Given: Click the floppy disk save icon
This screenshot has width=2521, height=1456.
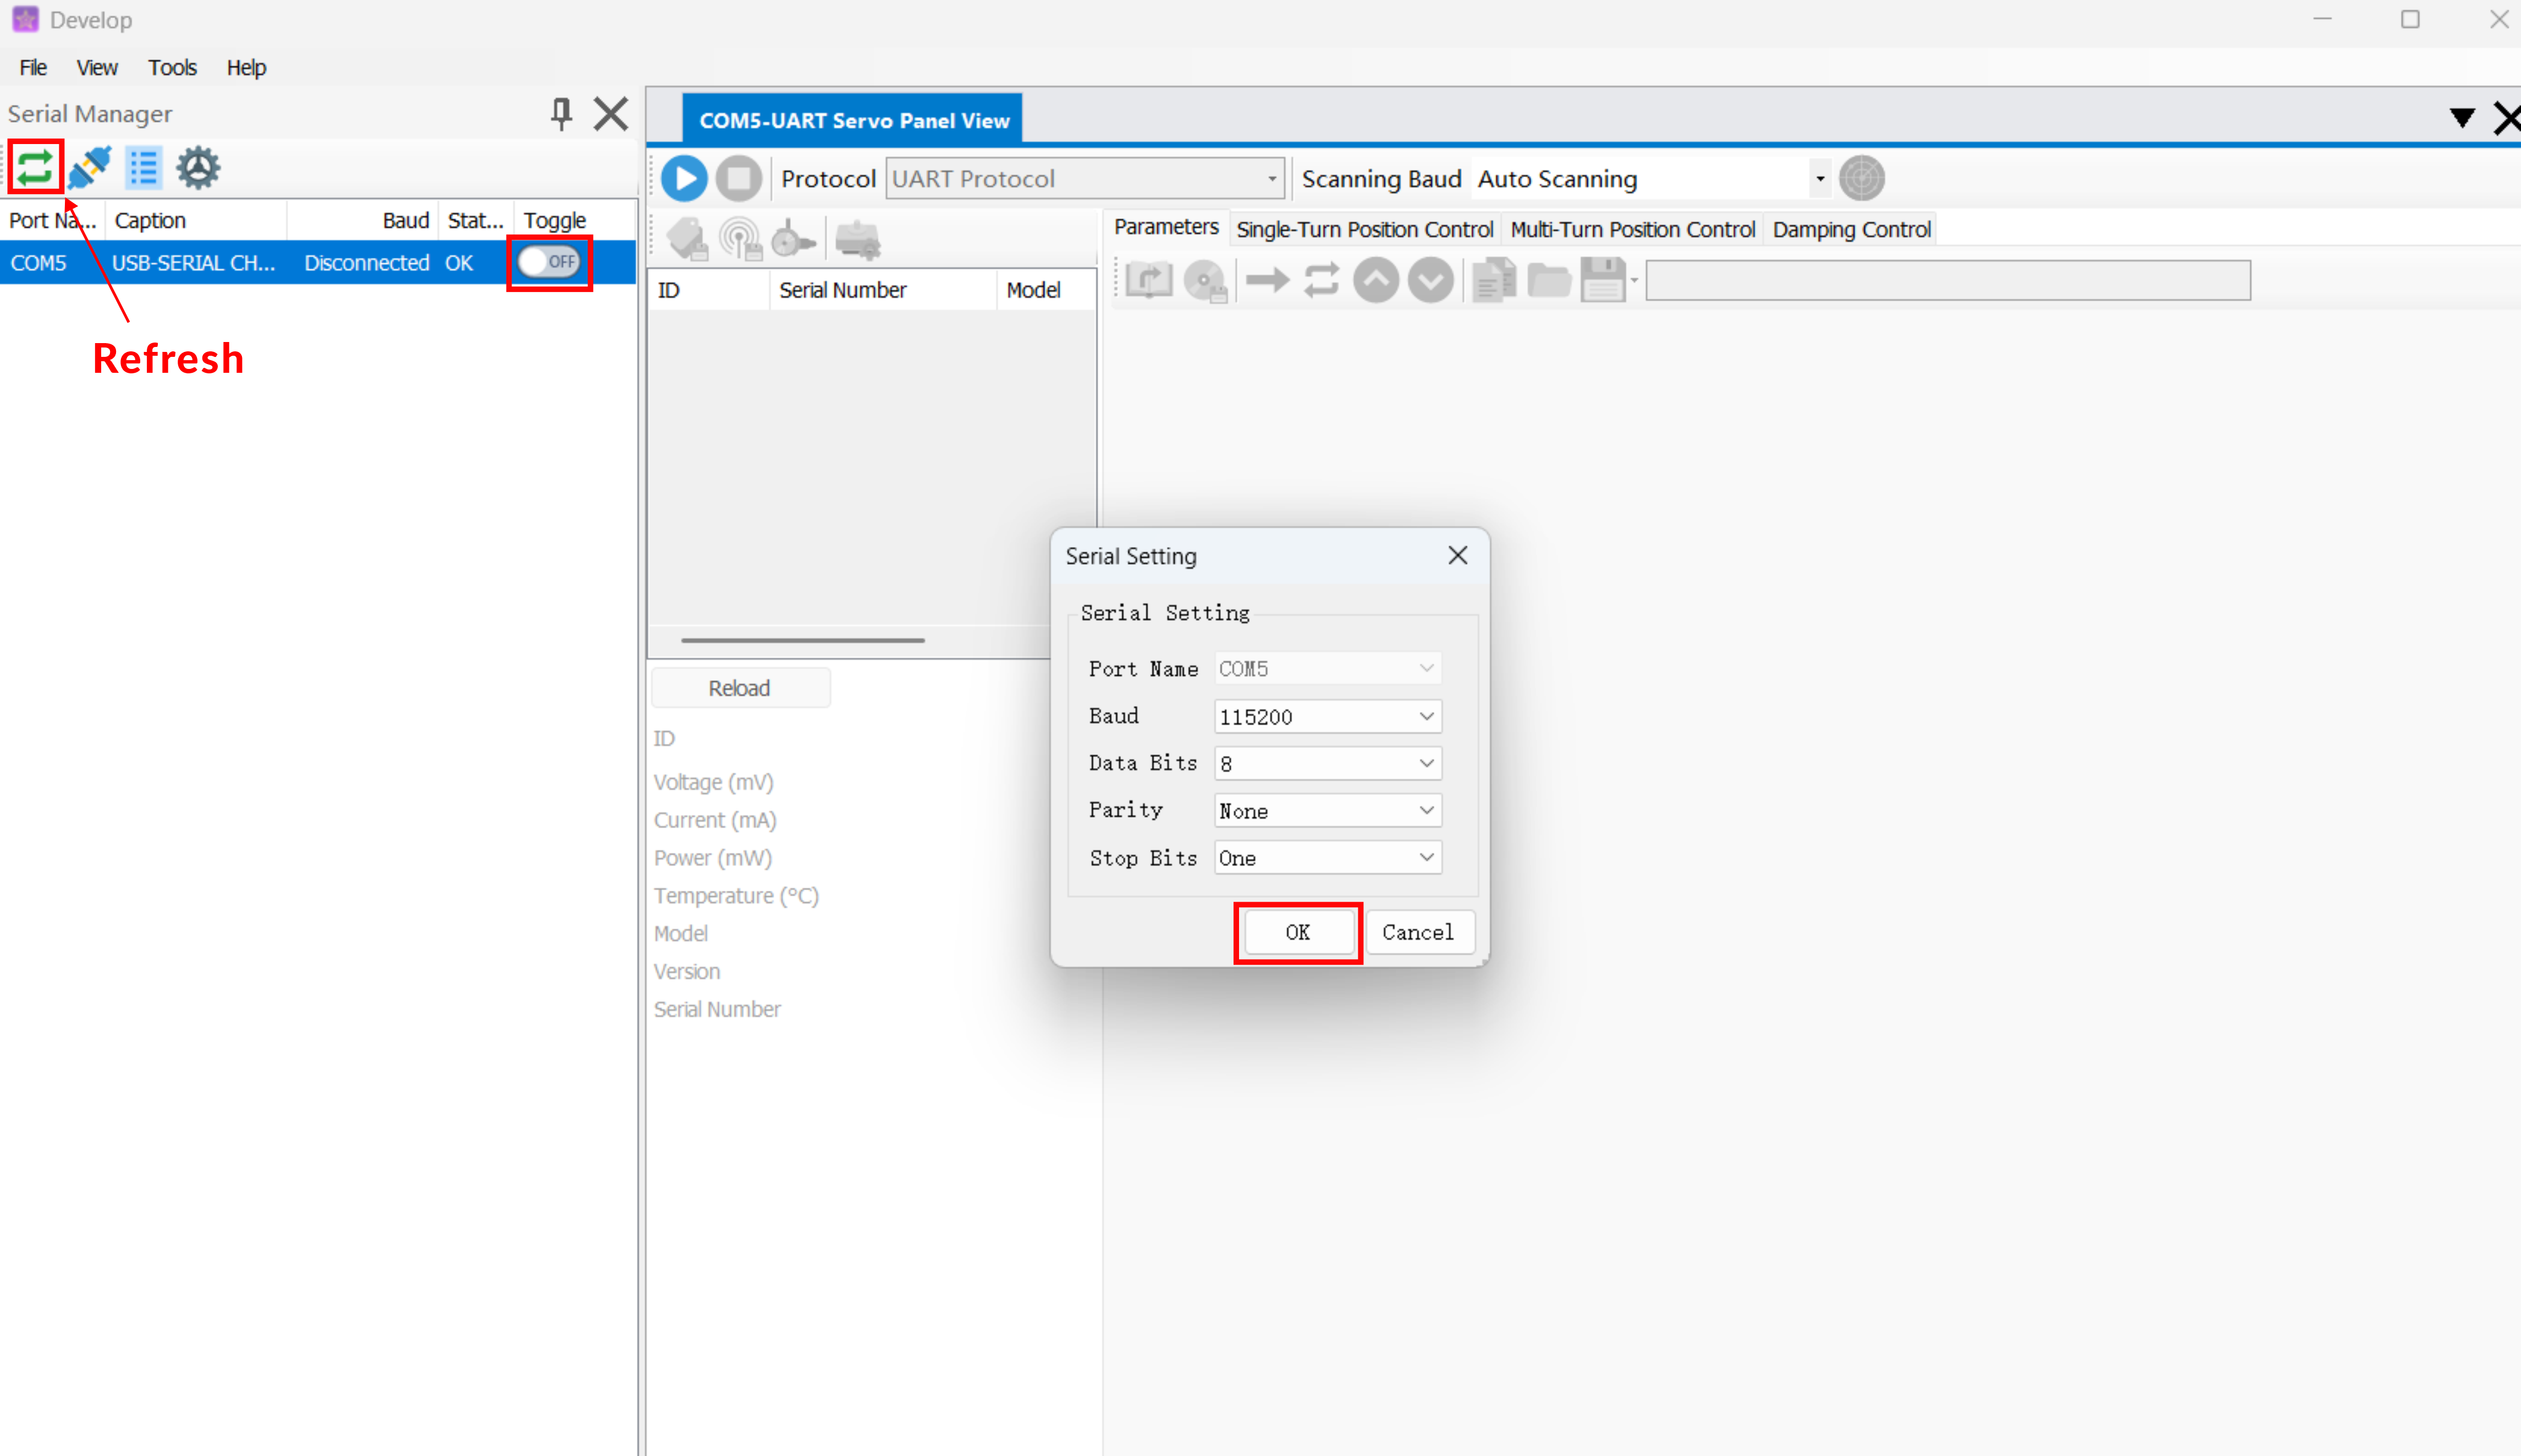Looking at the screenshot, I should [x=1603, y=280].
